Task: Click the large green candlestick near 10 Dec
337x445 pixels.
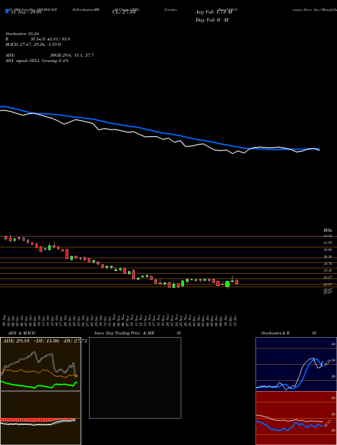Action: tap(228, 284)
